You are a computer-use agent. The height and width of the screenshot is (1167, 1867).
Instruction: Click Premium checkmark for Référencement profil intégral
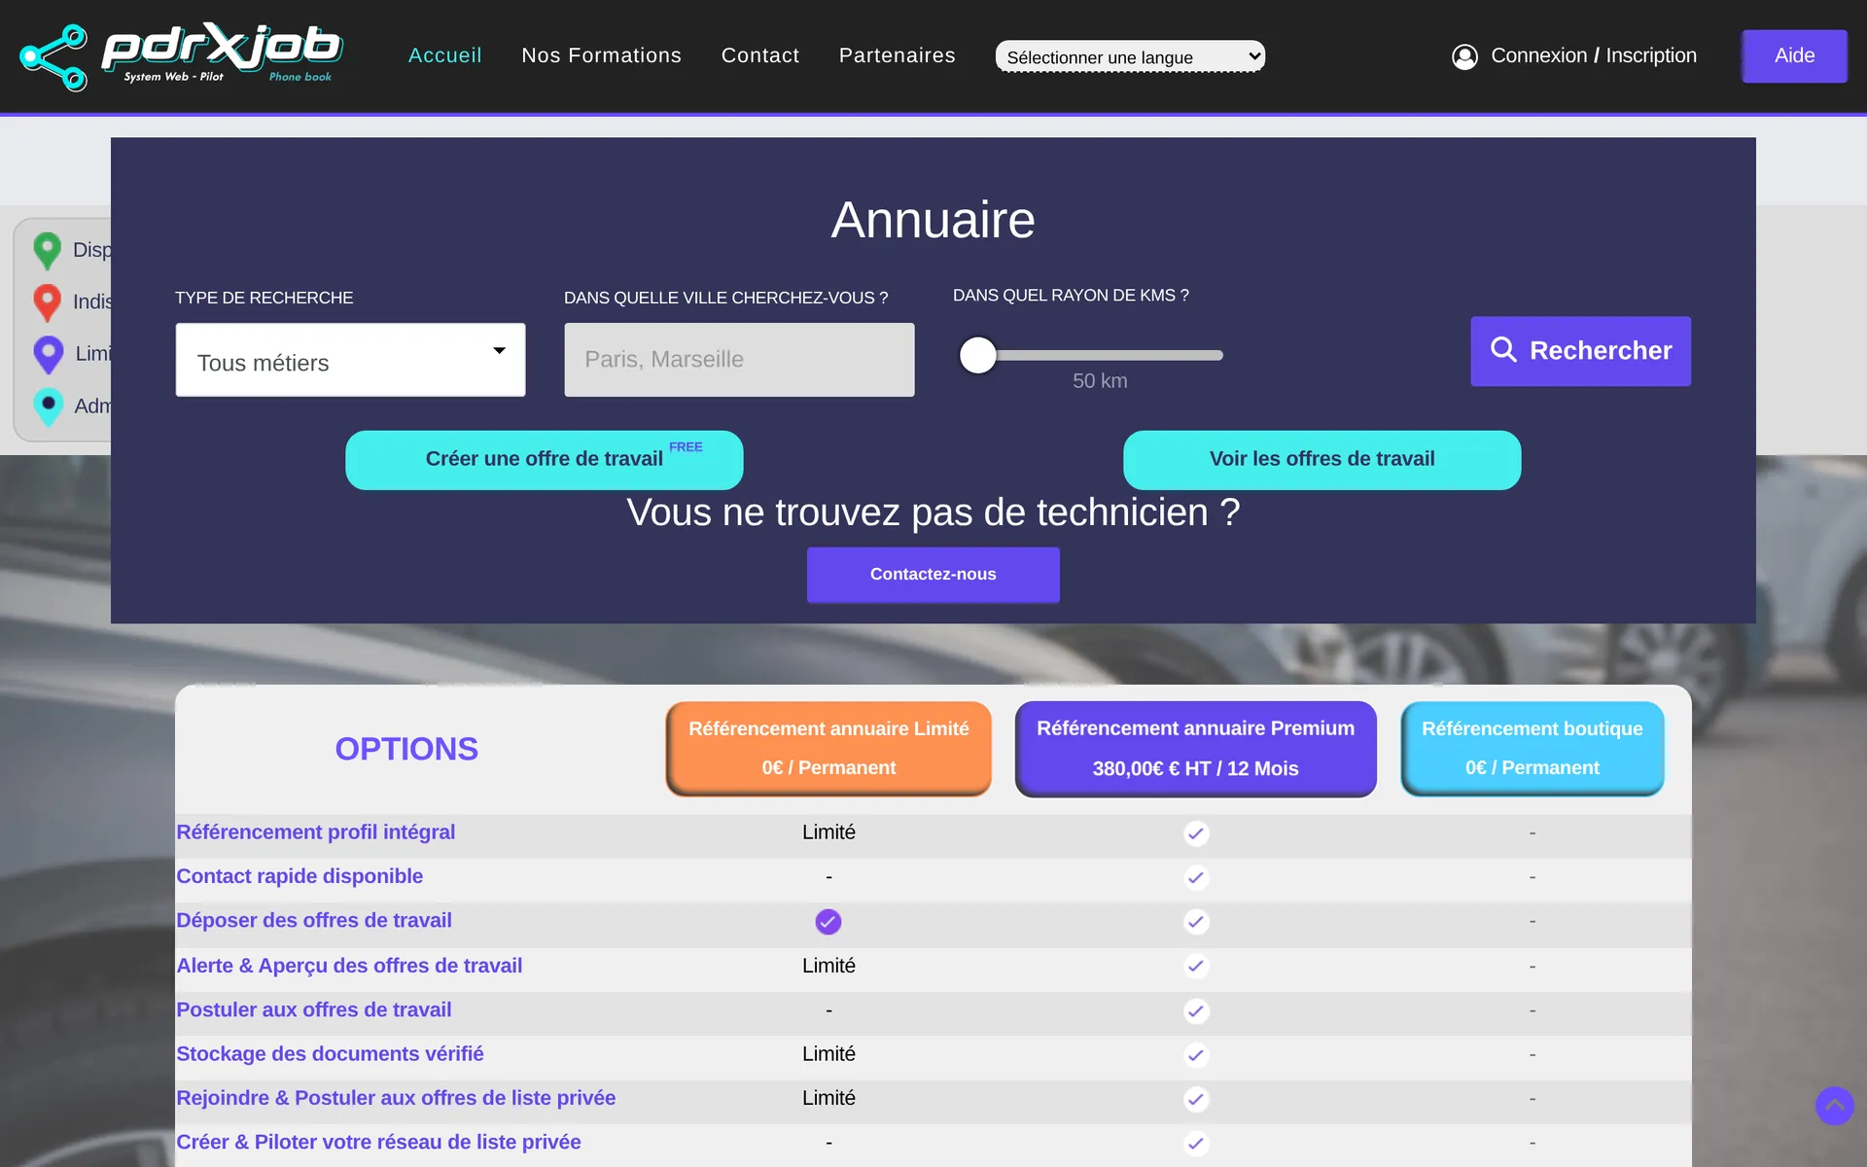1196,833
